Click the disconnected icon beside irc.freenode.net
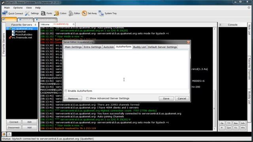The image size is (253, 142). point(10,37)
